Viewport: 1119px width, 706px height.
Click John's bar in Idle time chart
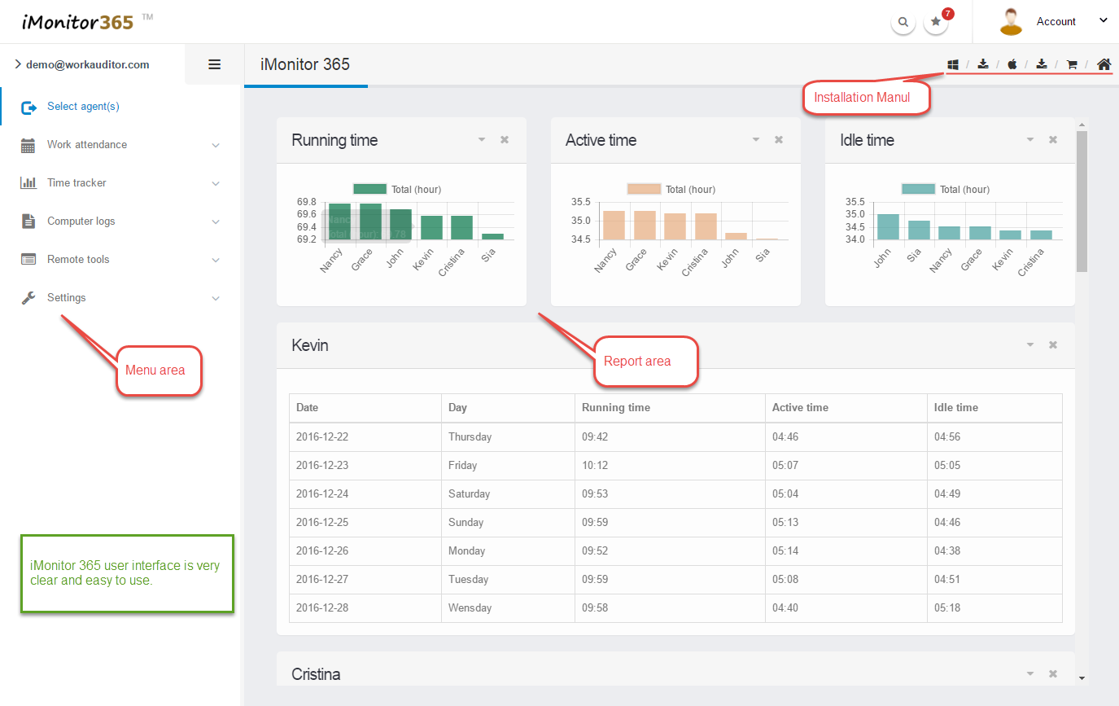[888, 227]
